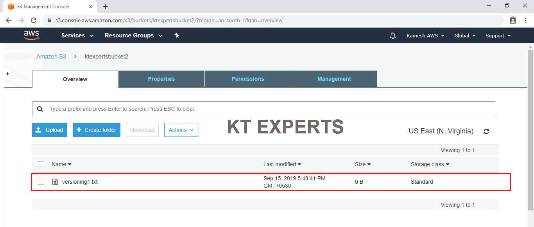
Task: Click the refresh icon beside US East
Action: pyautogui.click(x=486, y=131)
